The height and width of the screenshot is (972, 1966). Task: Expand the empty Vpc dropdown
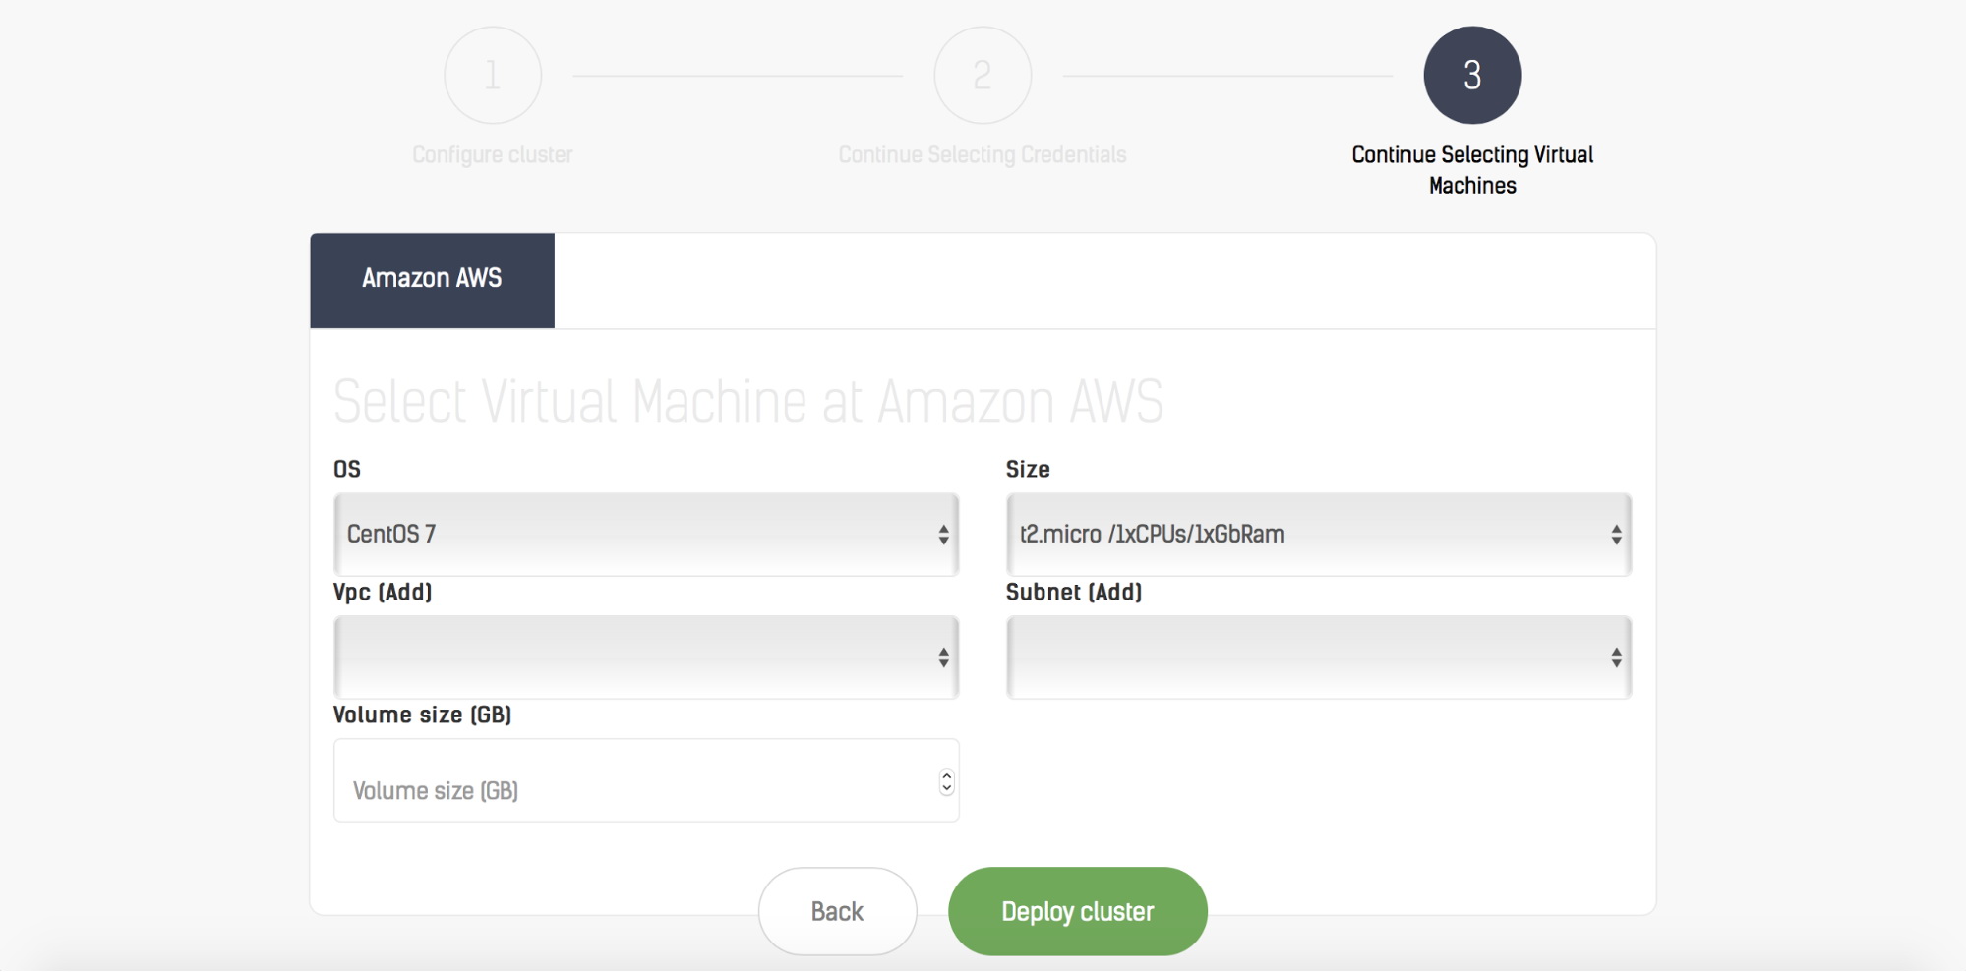[646, 658]
